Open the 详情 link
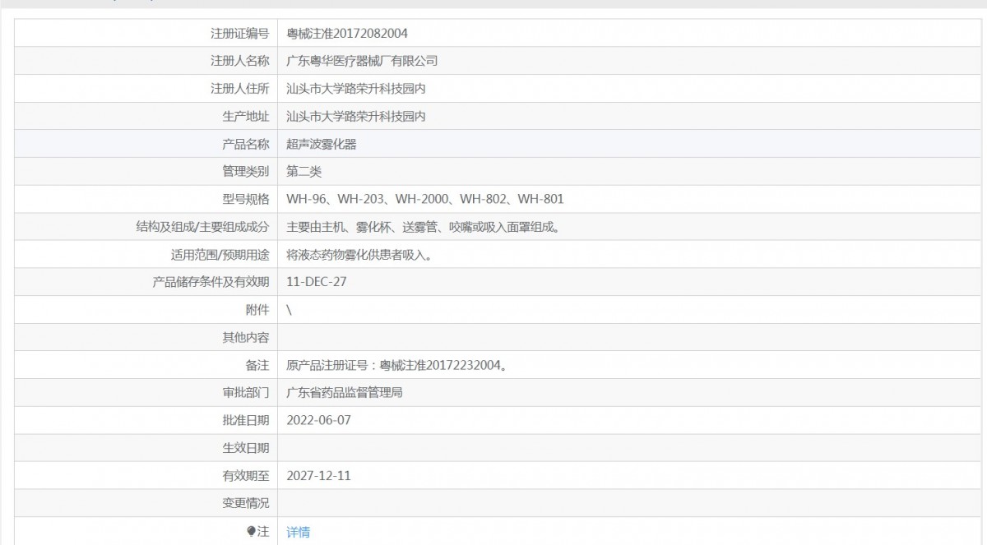The height and width of the screenshot is (545, 987). coord(298,532)
